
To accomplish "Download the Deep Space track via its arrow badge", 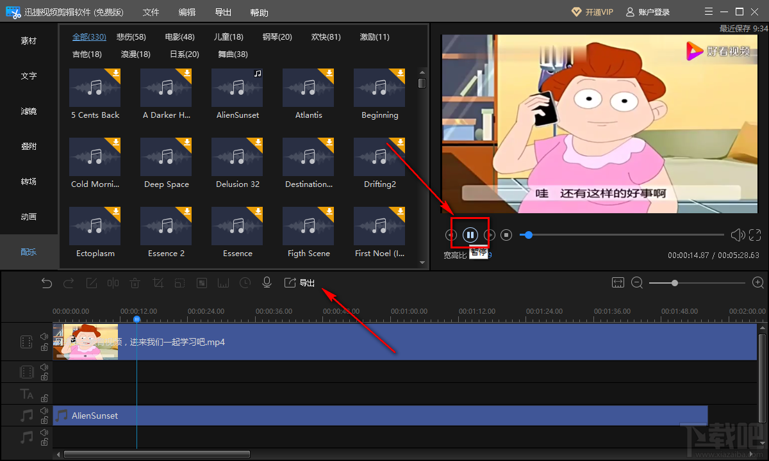I will pos(186,143).
